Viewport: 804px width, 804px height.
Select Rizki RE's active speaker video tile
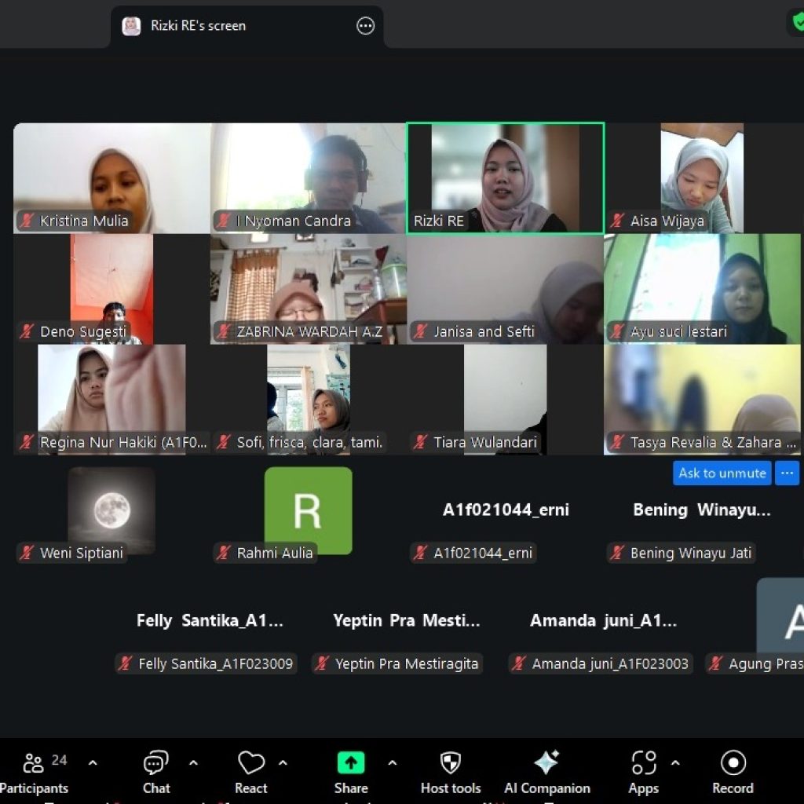[505, 178]
